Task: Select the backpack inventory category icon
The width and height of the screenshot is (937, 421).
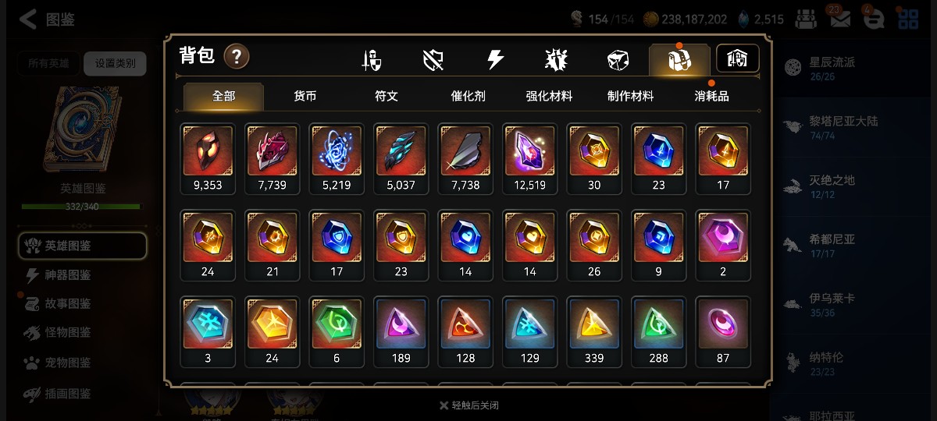Action: tap(679, 60)
